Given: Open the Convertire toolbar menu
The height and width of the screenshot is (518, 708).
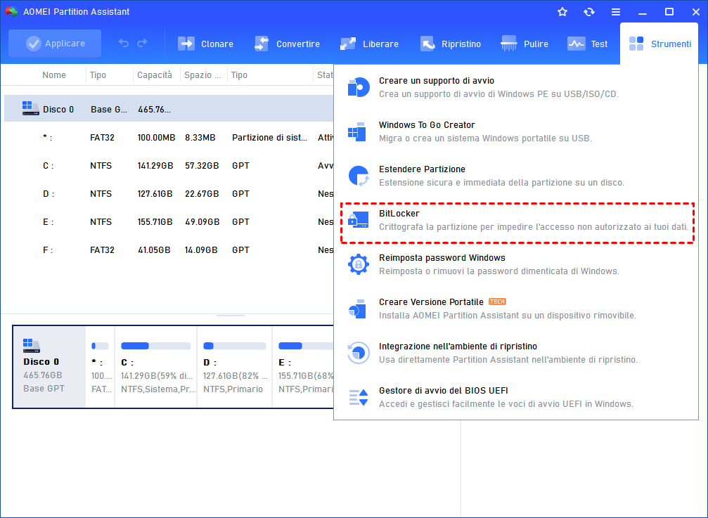Looking at the screenshot, I should click(287, 44).
